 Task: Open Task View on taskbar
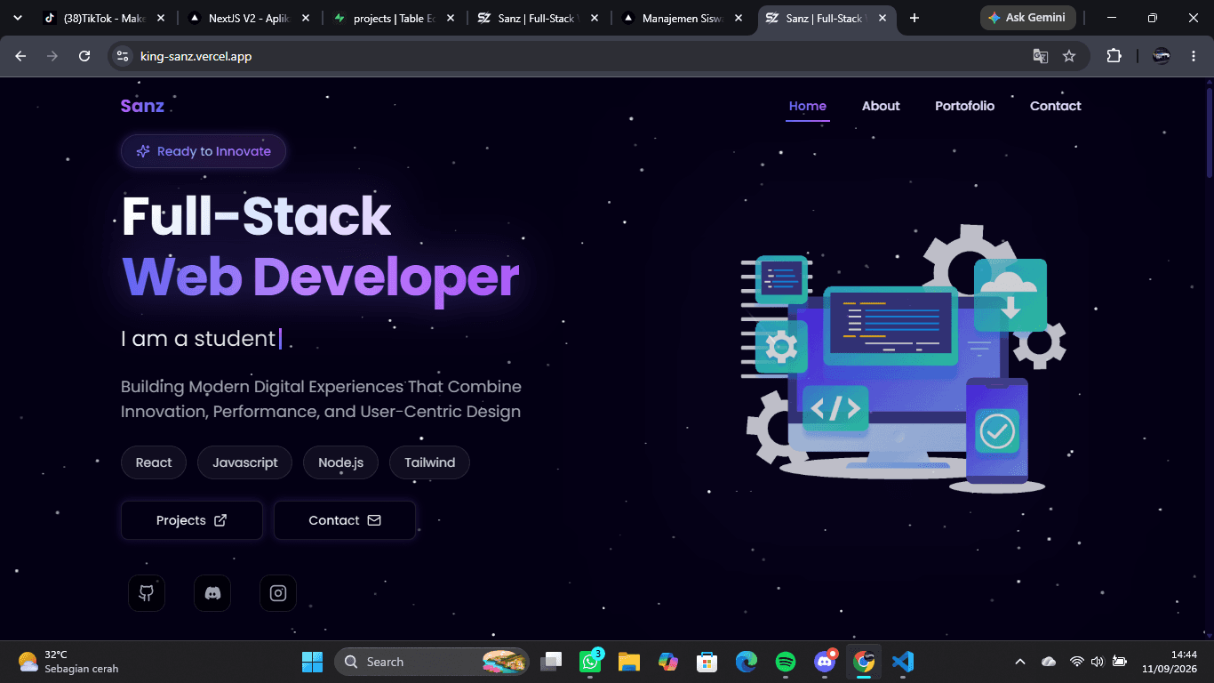pyautogui.click(x=552, y=662)
